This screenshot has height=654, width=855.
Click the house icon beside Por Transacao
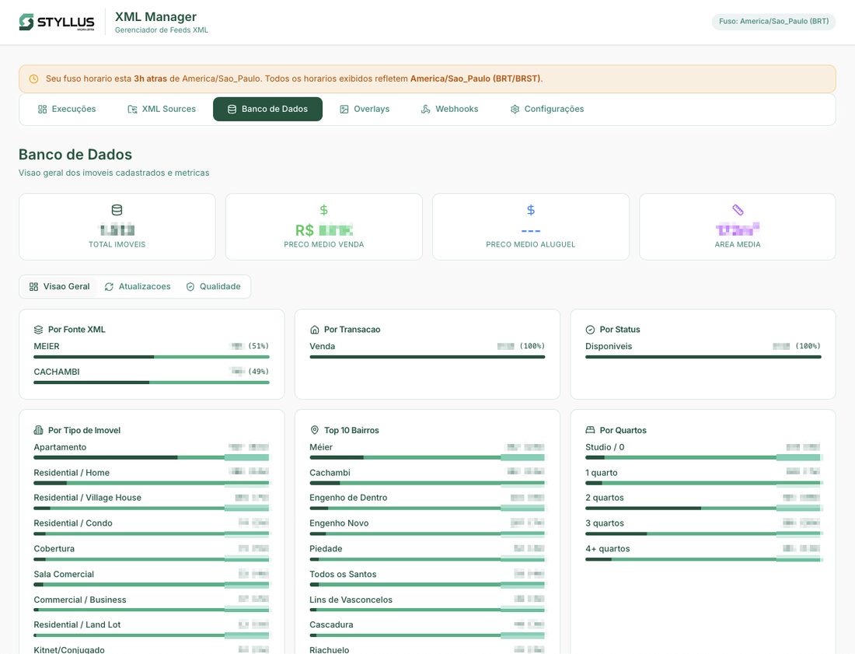tap(314, 329)
